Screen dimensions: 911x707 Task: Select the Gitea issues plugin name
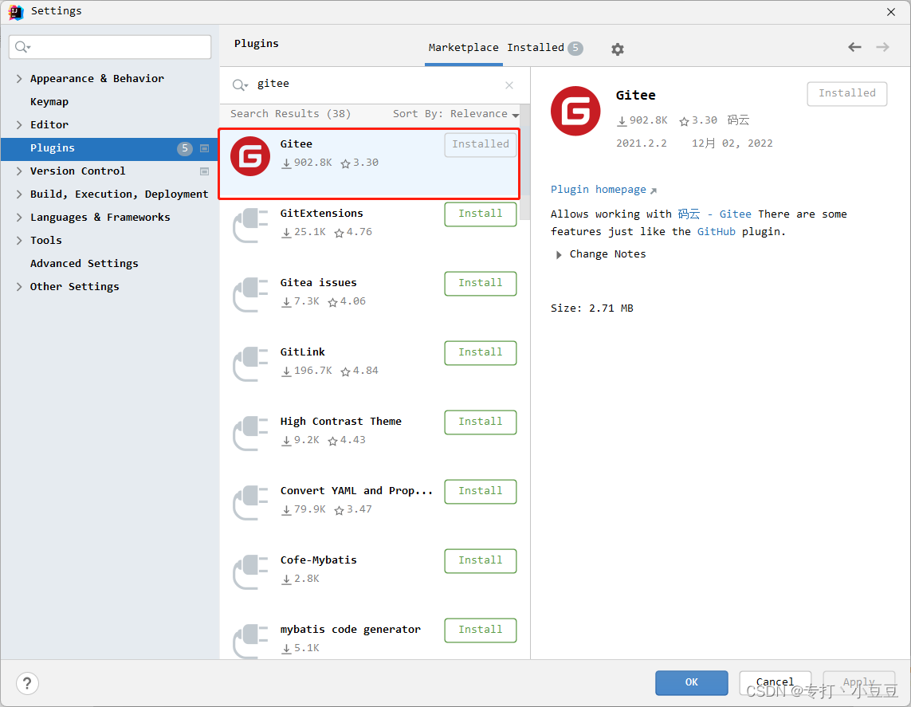[x=318, y=283]
